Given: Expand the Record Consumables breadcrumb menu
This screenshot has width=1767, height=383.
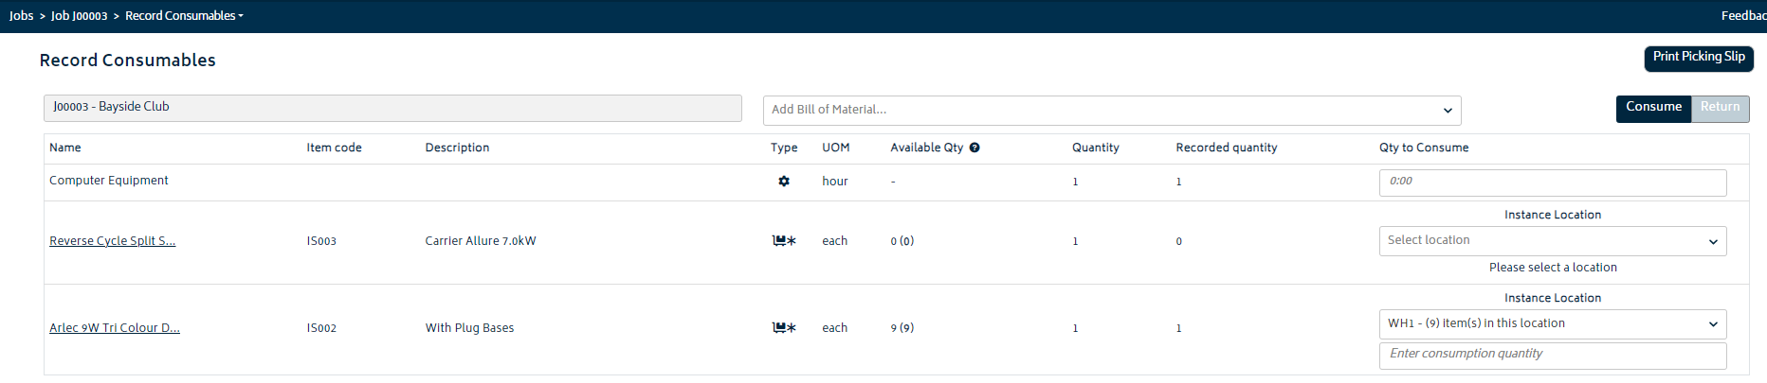Looking at the screenshot, I should pos(184,16).
